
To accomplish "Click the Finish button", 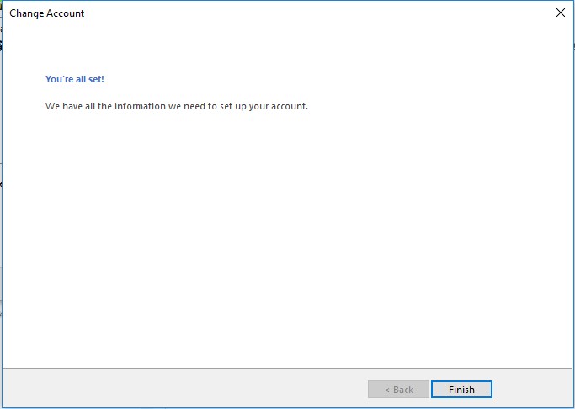I will point(461,389).
